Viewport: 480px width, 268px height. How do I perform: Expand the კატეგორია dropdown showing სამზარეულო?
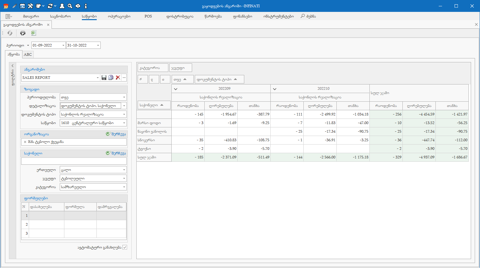click(x=124, y=187)
